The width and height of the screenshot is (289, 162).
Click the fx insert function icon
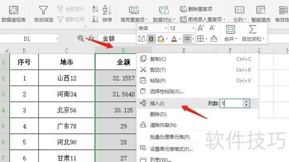point(92,38)
